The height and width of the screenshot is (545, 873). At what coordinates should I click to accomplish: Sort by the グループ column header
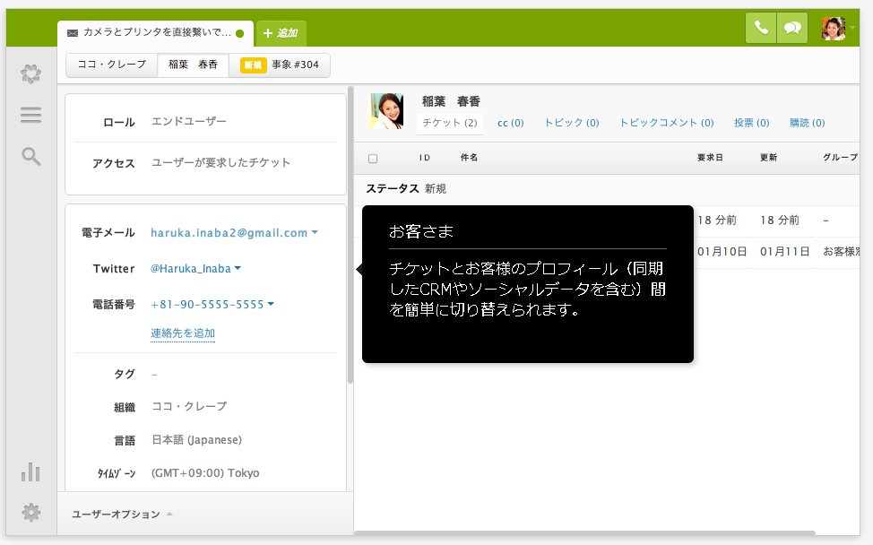(840, 158)
